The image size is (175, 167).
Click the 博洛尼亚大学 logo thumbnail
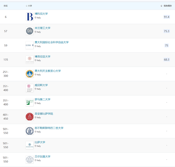click(29, 60)
